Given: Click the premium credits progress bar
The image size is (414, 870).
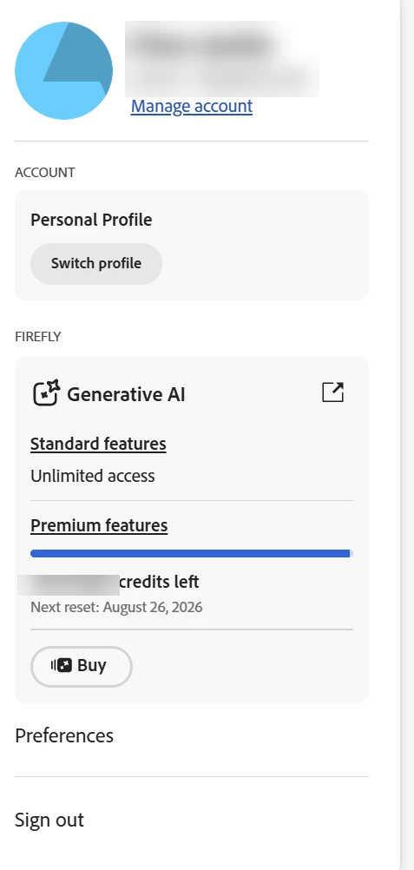Looking at the screenshot, I should pyautogui.click(x=192, y=553).
